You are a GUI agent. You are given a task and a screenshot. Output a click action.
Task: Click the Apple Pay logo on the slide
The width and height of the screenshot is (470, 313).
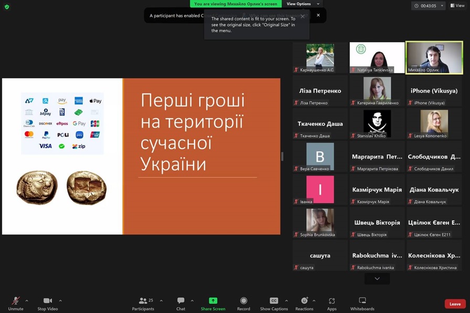coord(95,101)
